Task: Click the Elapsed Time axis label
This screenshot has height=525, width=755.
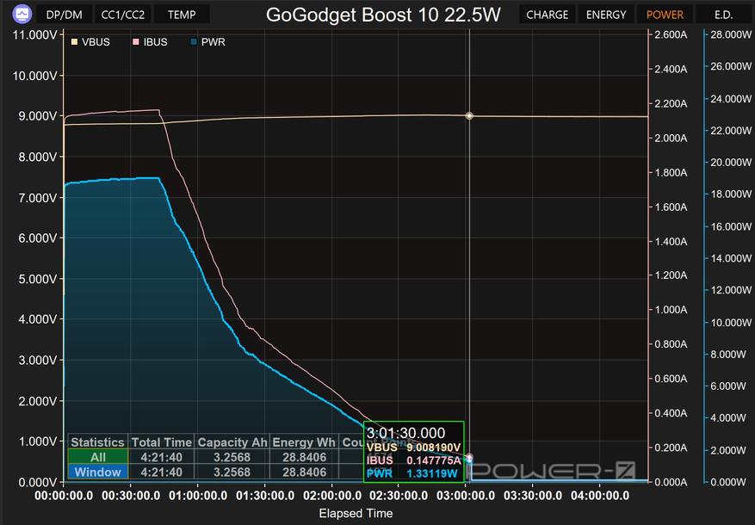Action: coord(356,514)
